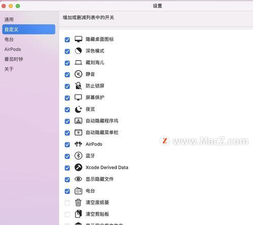253x225 pixels.
Task: Click the eye icon for 显示隐藏文件
Action: coord(78,179)
